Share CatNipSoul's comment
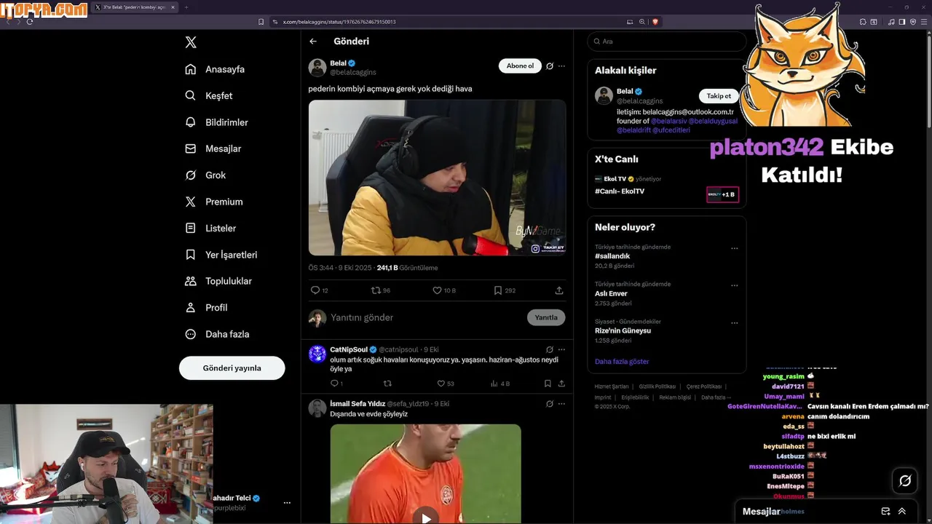This screenshot has height=524, width=932. [561, 384]
